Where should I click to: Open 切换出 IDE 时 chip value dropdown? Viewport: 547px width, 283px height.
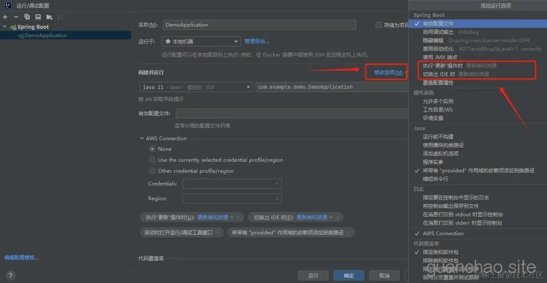pyautogui.click(x=315, y=218)
